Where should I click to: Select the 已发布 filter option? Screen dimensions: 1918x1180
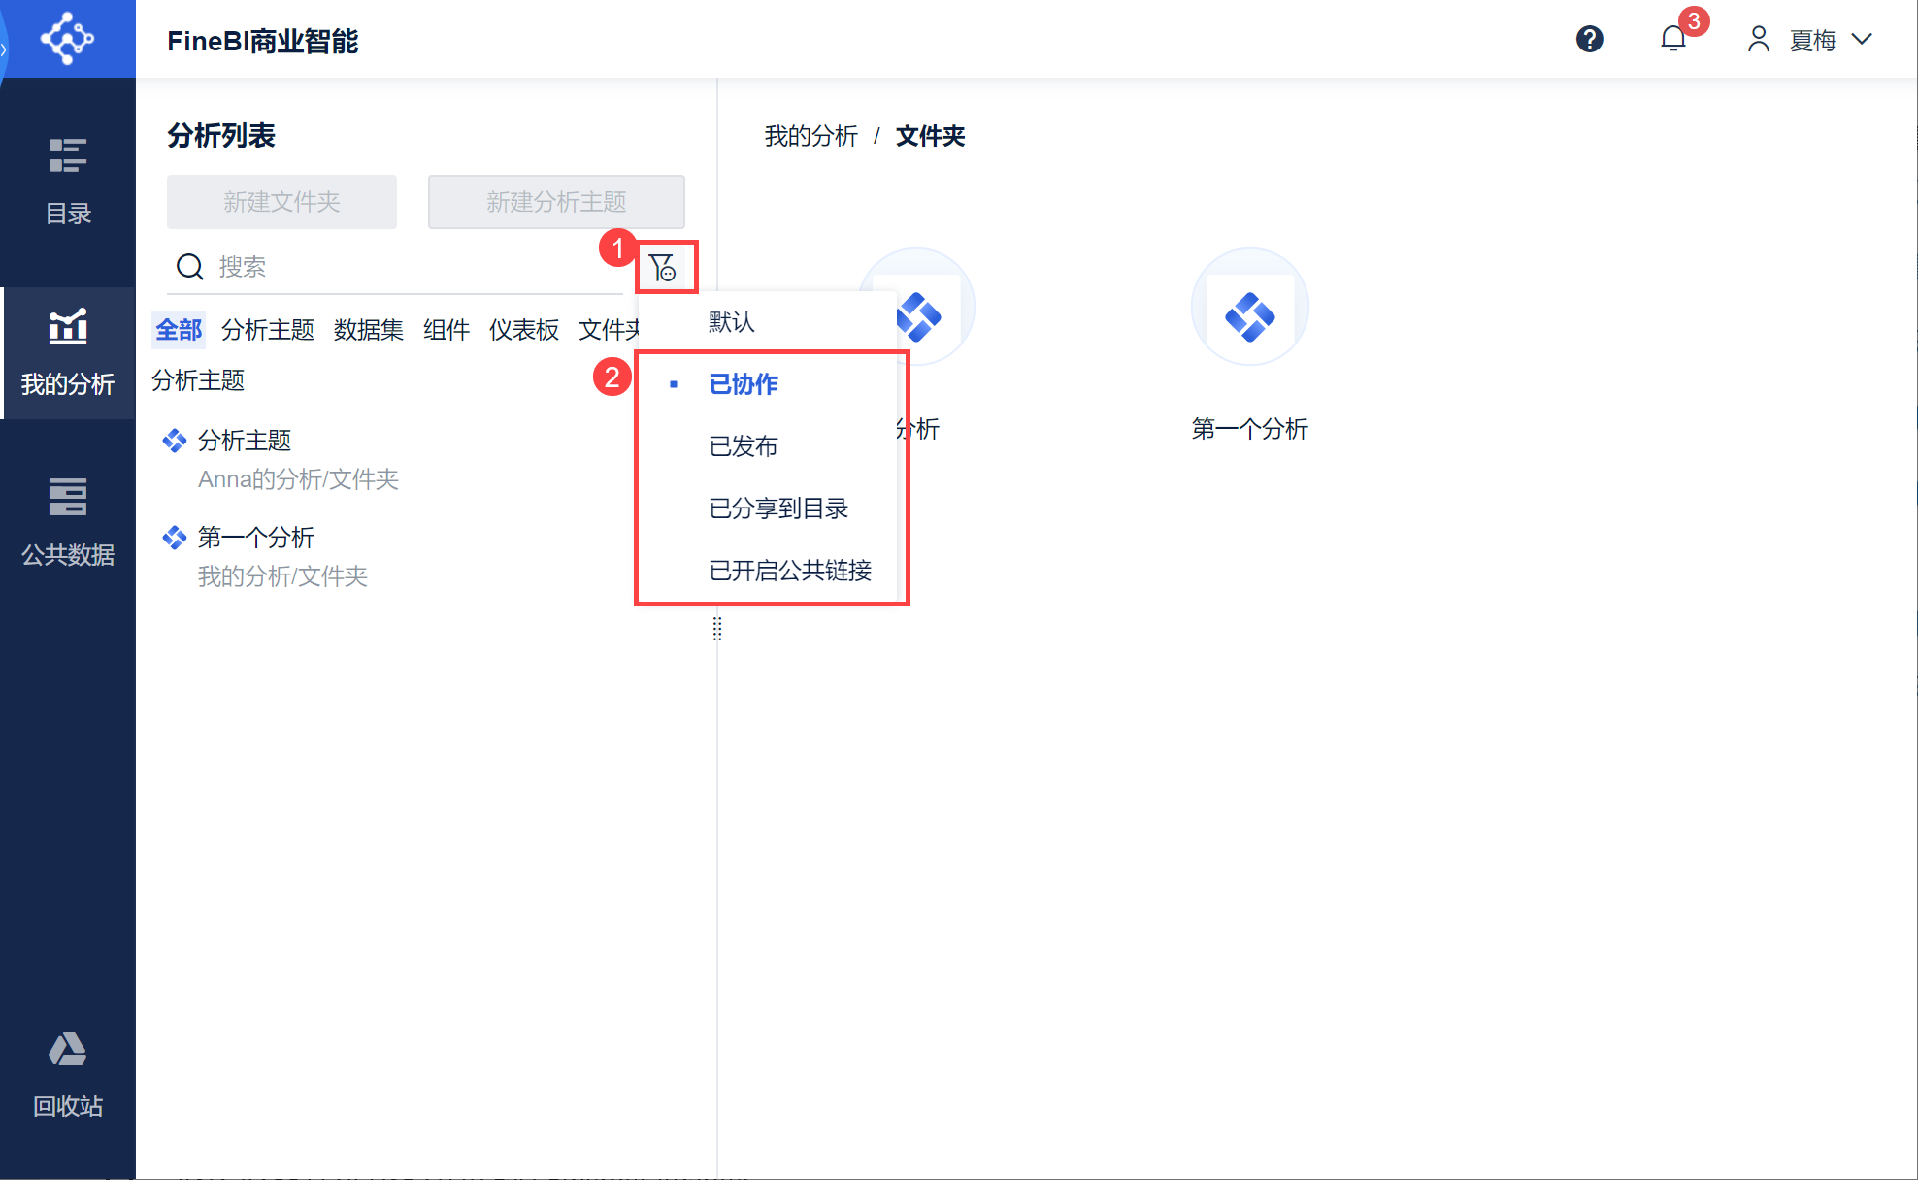click(x=744, y=446)
